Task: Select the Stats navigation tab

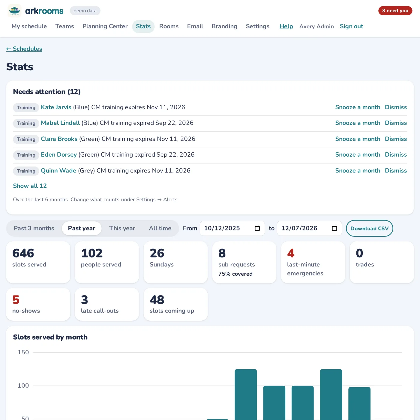Action: point(143,26)
